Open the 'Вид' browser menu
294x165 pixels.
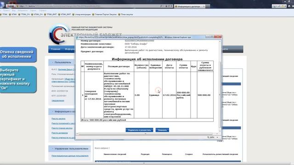(x=14, y=11)
